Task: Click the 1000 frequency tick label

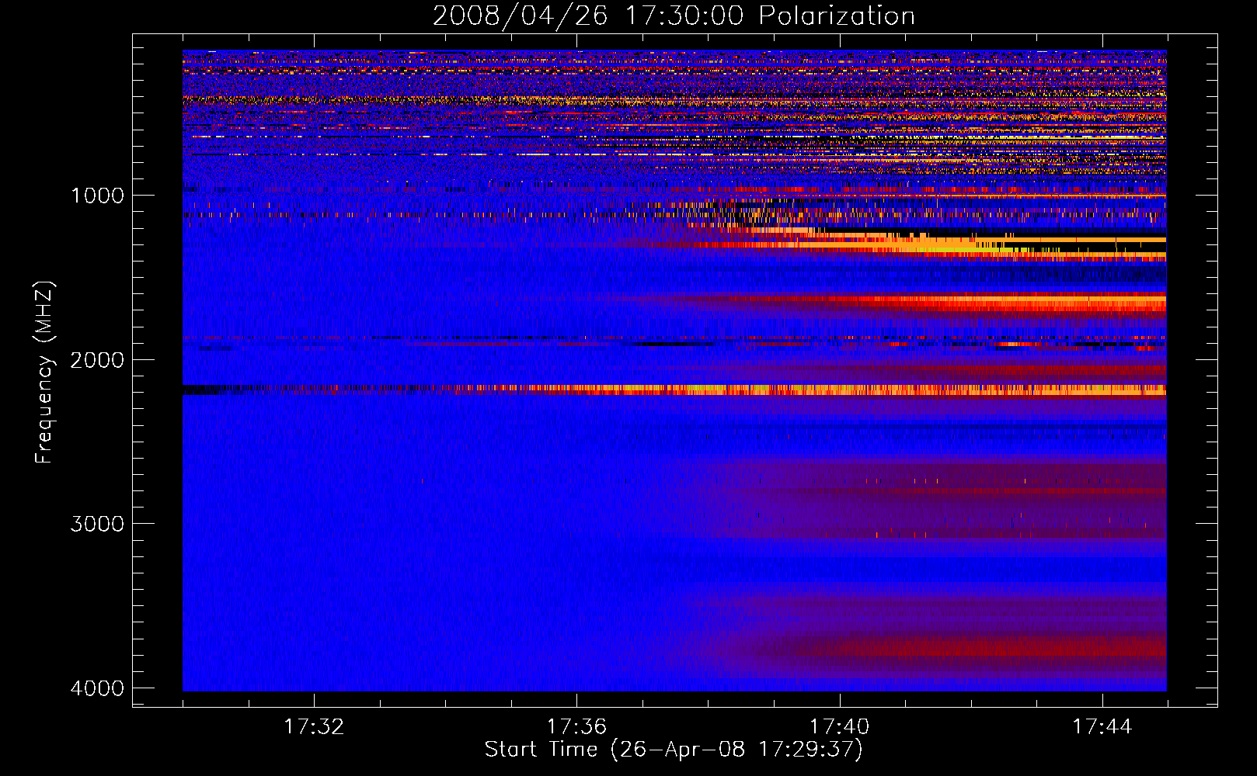Action: (x=98, y=195)
